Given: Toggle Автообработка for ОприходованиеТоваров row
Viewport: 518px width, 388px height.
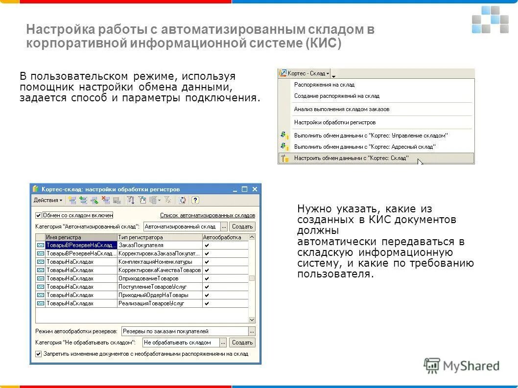Looking at the screenshot, I should pyautogui.click(x=207, y=278).
